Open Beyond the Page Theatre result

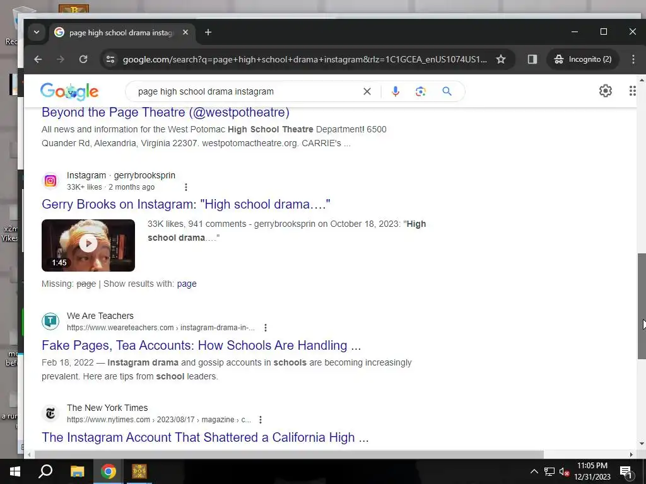tap(166, 112)
